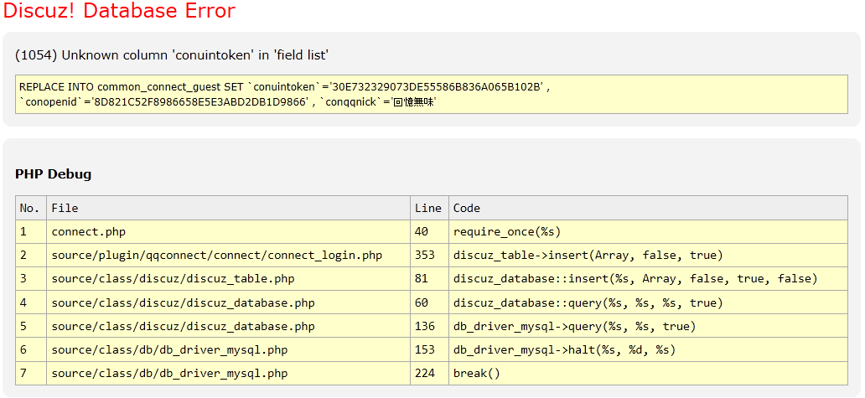
Task: Click the discuz_database.php path in row 4
Action: pos(183,302)
